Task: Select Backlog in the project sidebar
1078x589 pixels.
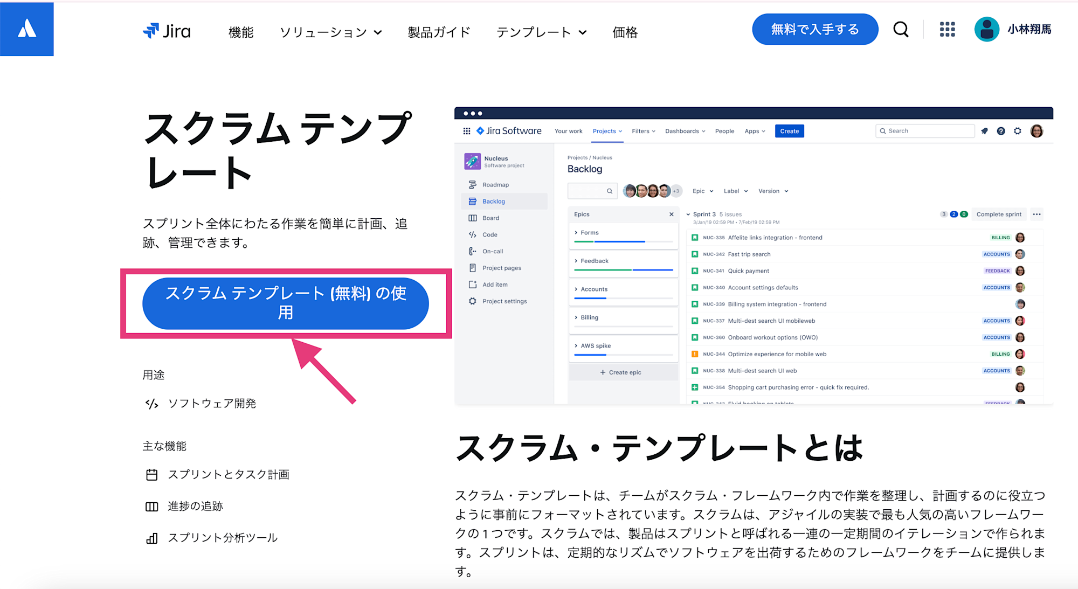Action: (504, 202)
